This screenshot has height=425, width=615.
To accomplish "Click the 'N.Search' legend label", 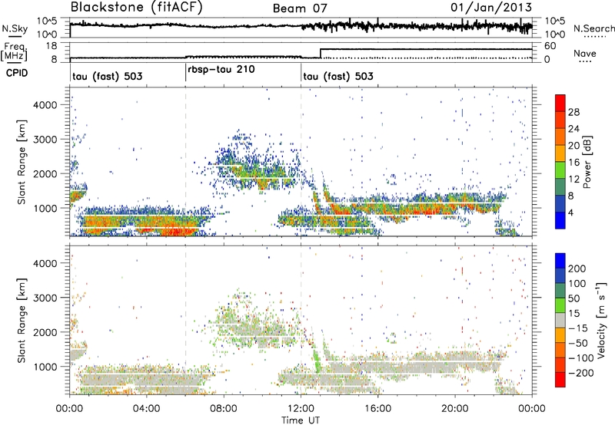I will (593, 28).
